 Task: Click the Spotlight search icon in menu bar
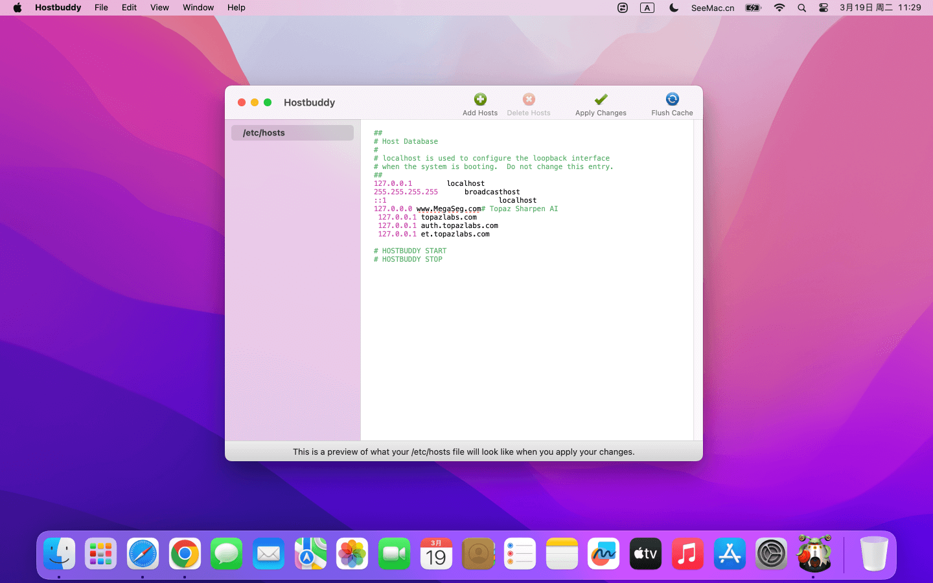coord(801,8)
